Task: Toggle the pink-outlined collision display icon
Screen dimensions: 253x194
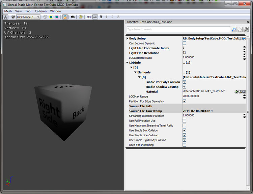Action: [57, 17]
